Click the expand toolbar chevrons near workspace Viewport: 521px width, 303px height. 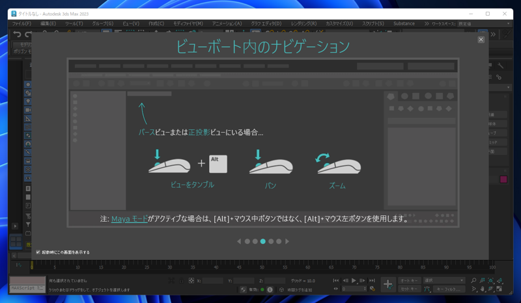tap(427, 23)
